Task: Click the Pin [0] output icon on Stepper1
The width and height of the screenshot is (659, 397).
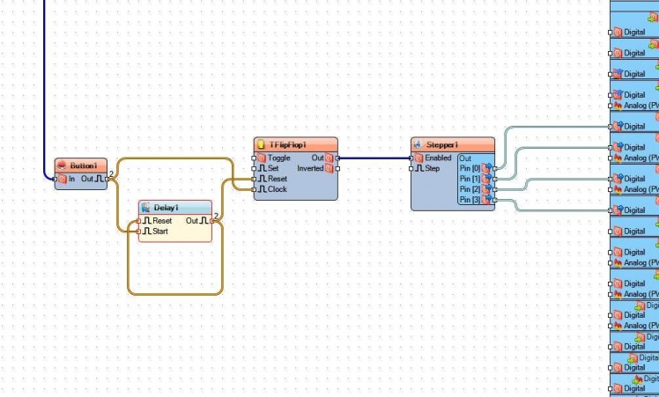Action: [x=486, y=168]
